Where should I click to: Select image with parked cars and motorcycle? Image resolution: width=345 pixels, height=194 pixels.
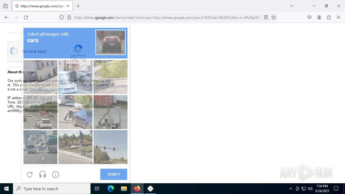pos(75,77)
